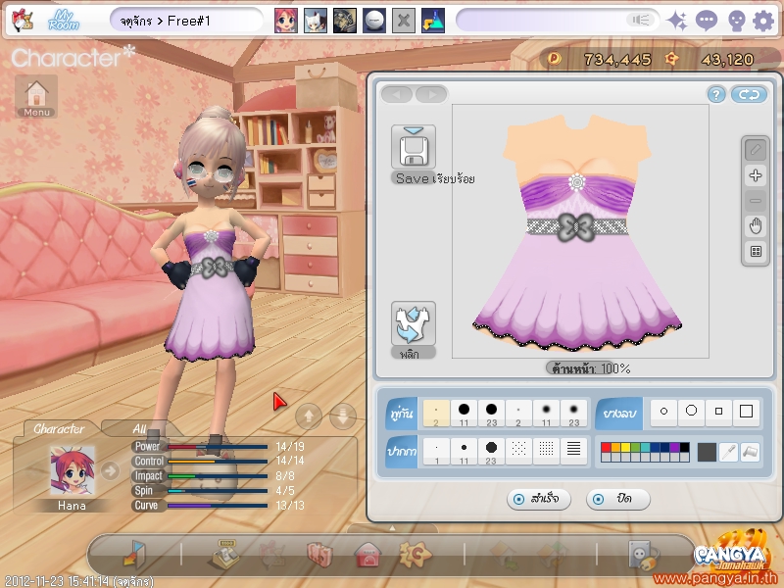
Task: Click the My Room logo
Action: (x=64, y=21)
